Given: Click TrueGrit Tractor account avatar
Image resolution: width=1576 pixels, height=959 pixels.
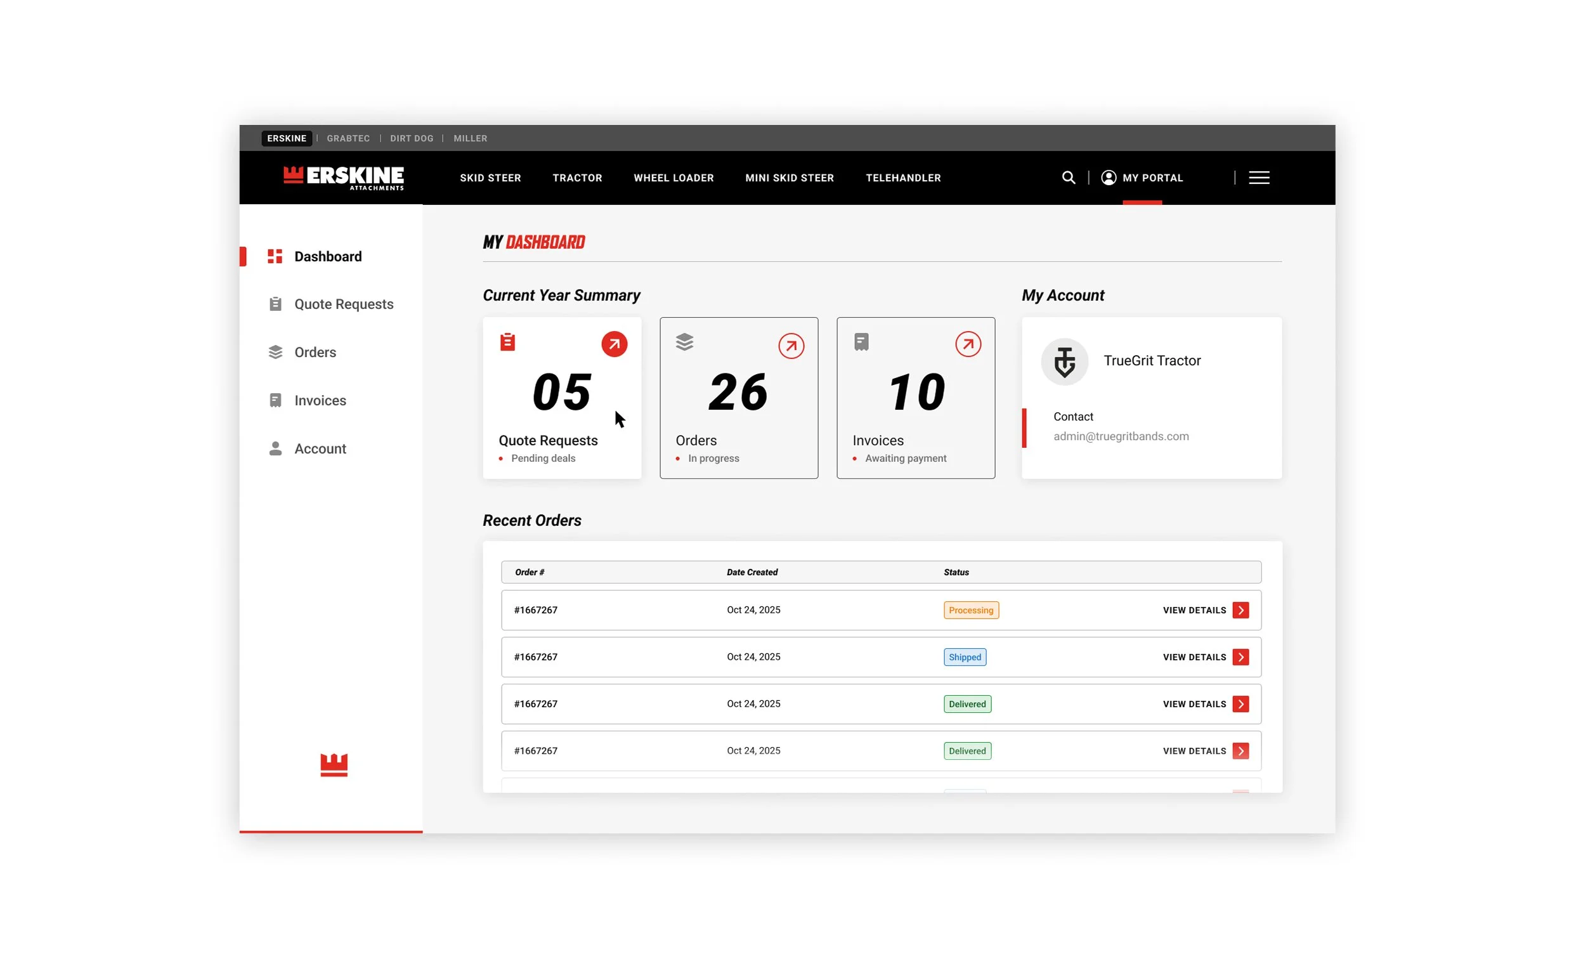Looking at the screenshot, I should click(1064, 362).
